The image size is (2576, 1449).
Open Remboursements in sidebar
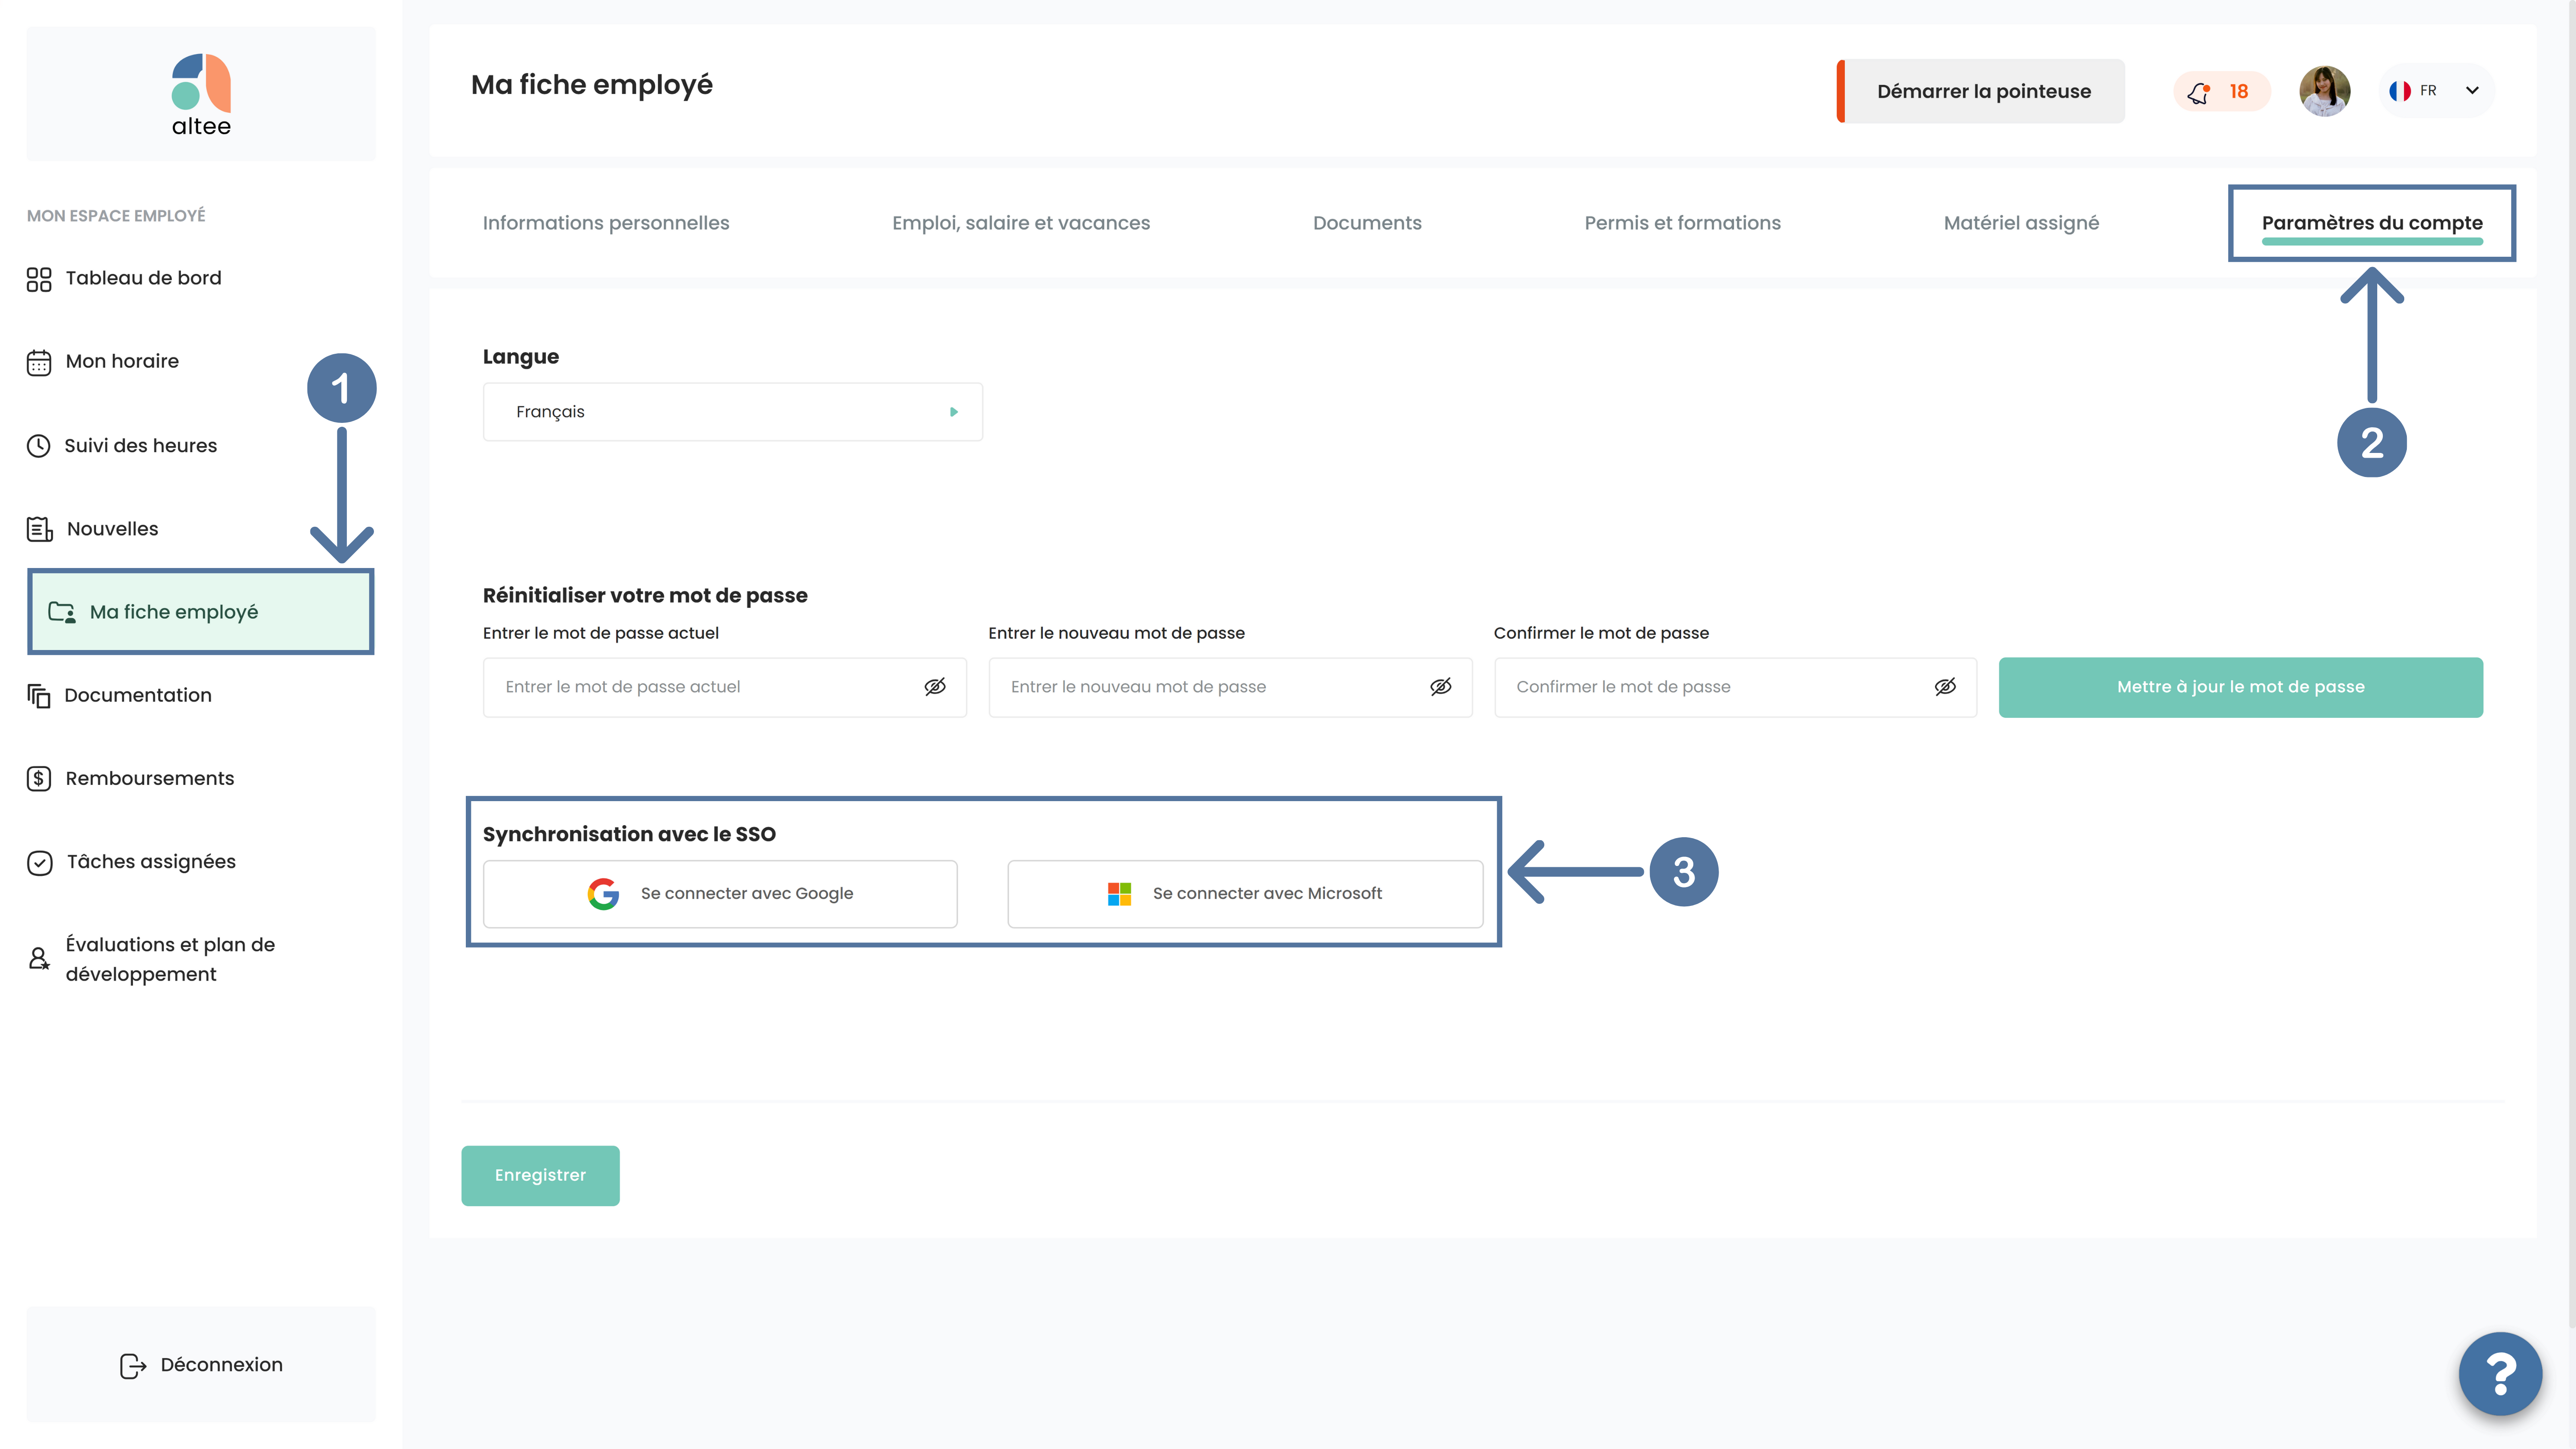coord(149,778)
